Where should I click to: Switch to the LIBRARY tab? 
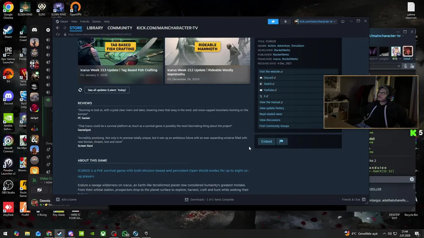(95, 28)
